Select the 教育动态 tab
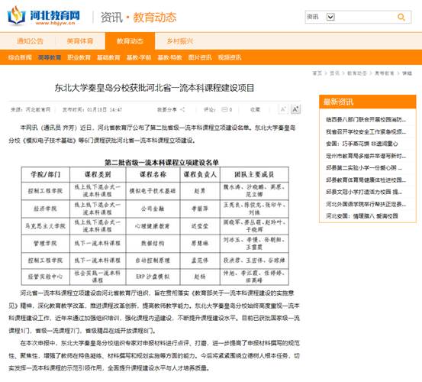The width and height of the screenshot is (422, 382). [130, 41]
